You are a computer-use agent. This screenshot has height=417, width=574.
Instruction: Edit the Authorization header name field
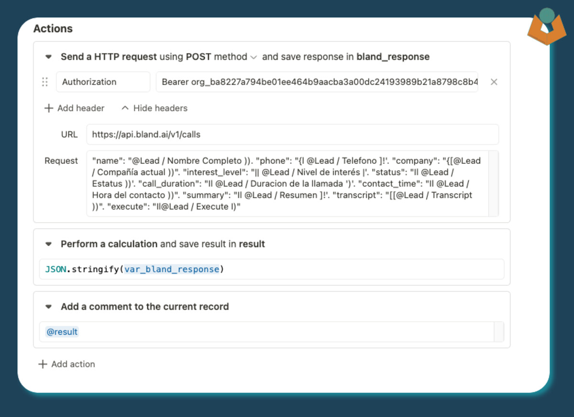[103, 82]
